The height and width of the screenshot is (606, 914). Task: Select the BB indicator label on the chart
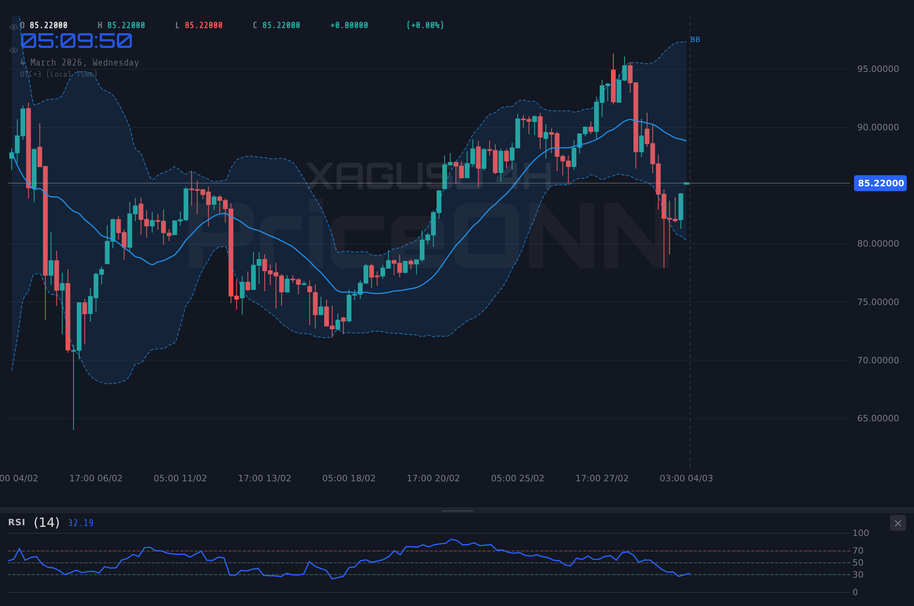(695, 39)
